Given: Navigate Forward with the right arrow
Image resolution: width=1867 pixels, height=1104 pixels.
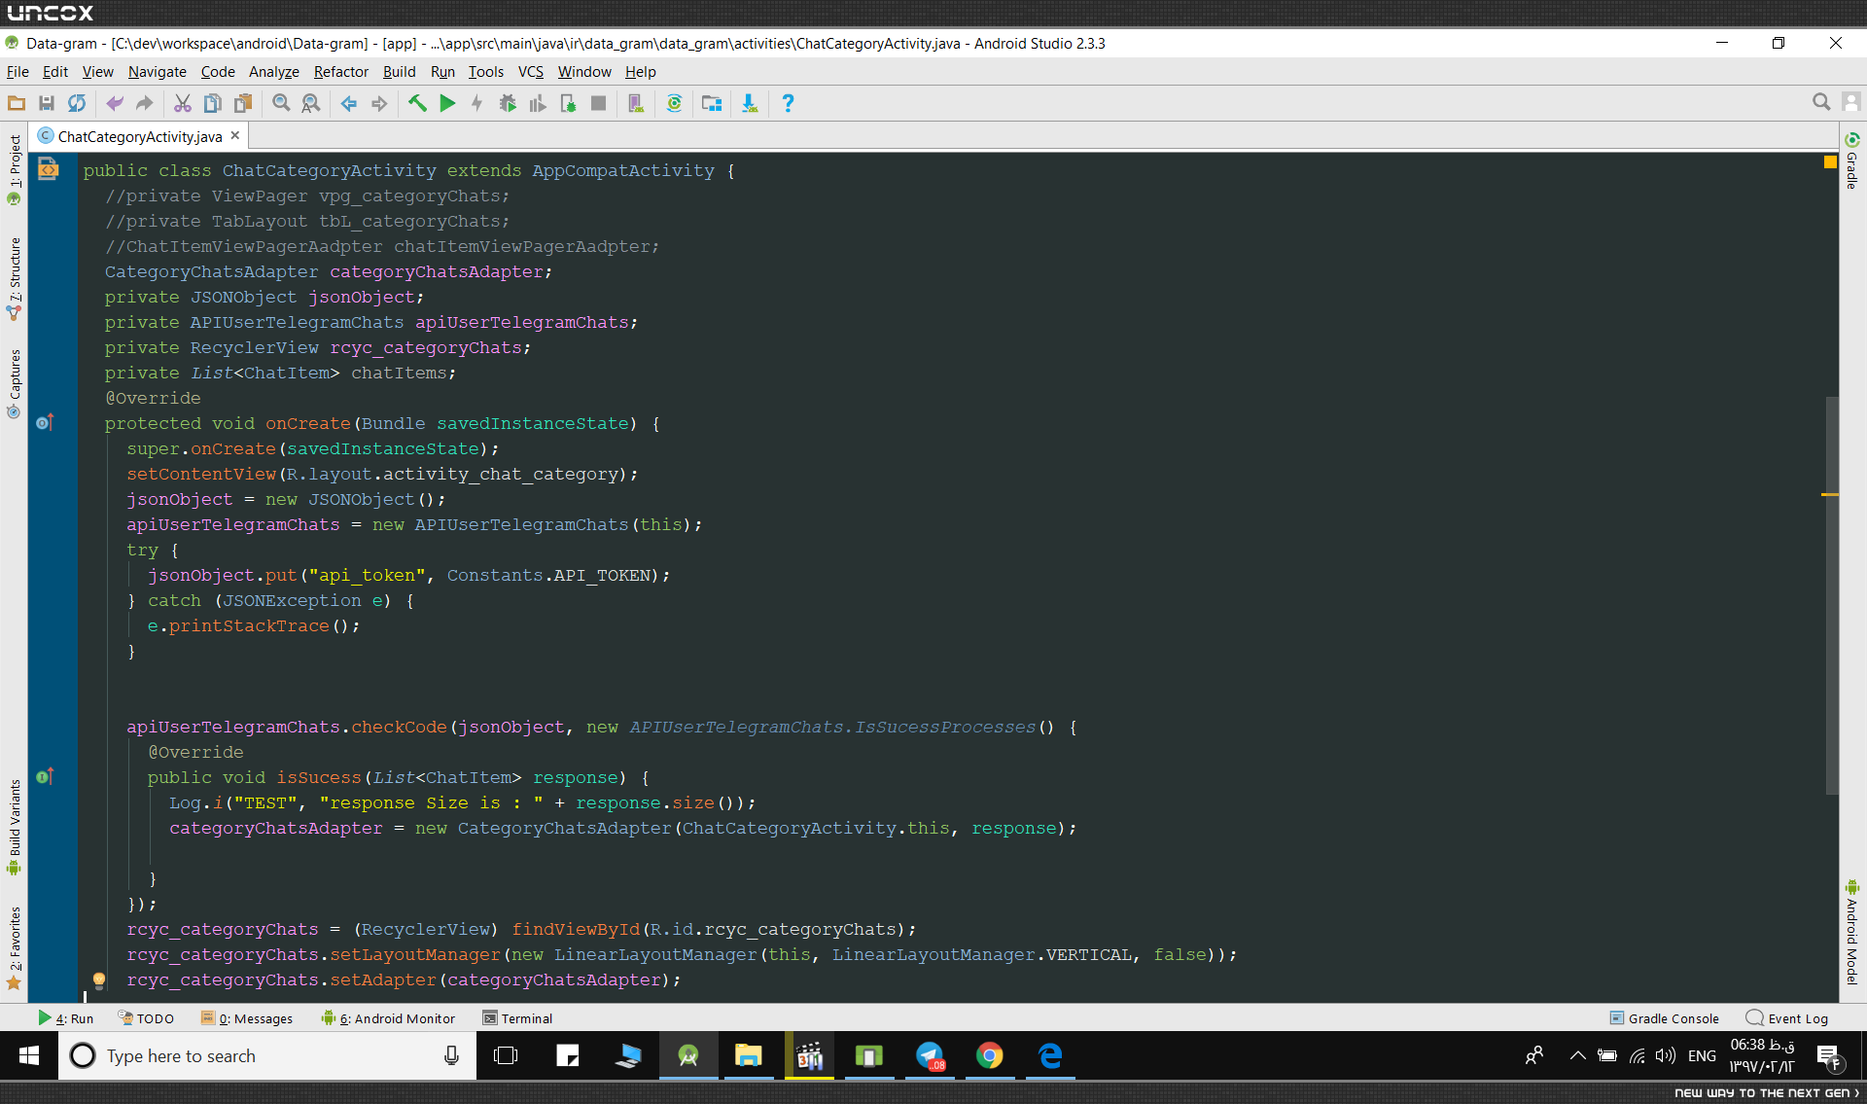Looking at the screenshot, I should pos(379,103).
